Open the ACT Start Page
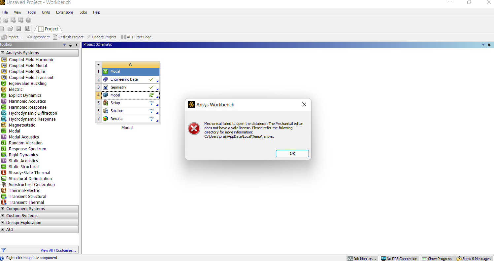Viewport: 494px width, 261px height. point(136,37)
